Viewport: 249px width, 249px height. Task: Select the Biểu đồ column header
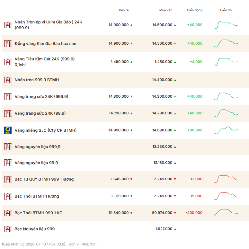pos(226,10)
